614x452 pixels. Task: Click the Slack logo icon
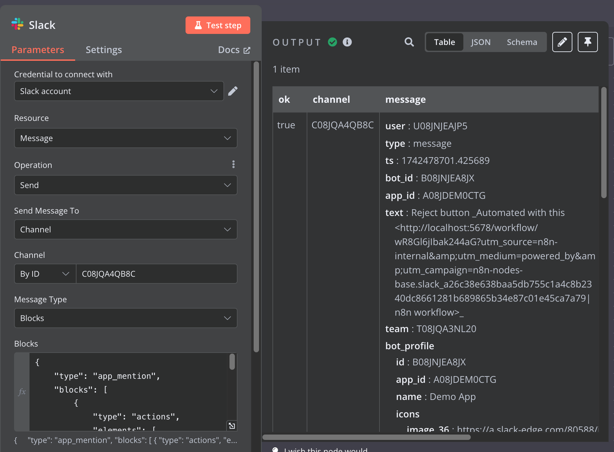click(x=17, y=24)
